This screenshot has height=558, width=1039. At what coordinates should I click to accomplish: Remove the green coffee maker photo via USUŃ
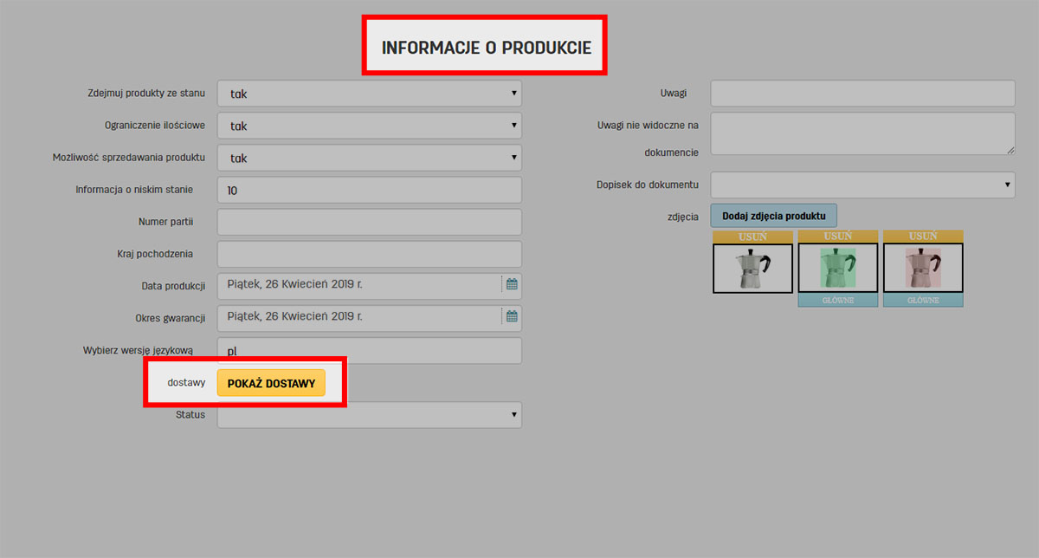coord(837,237)
